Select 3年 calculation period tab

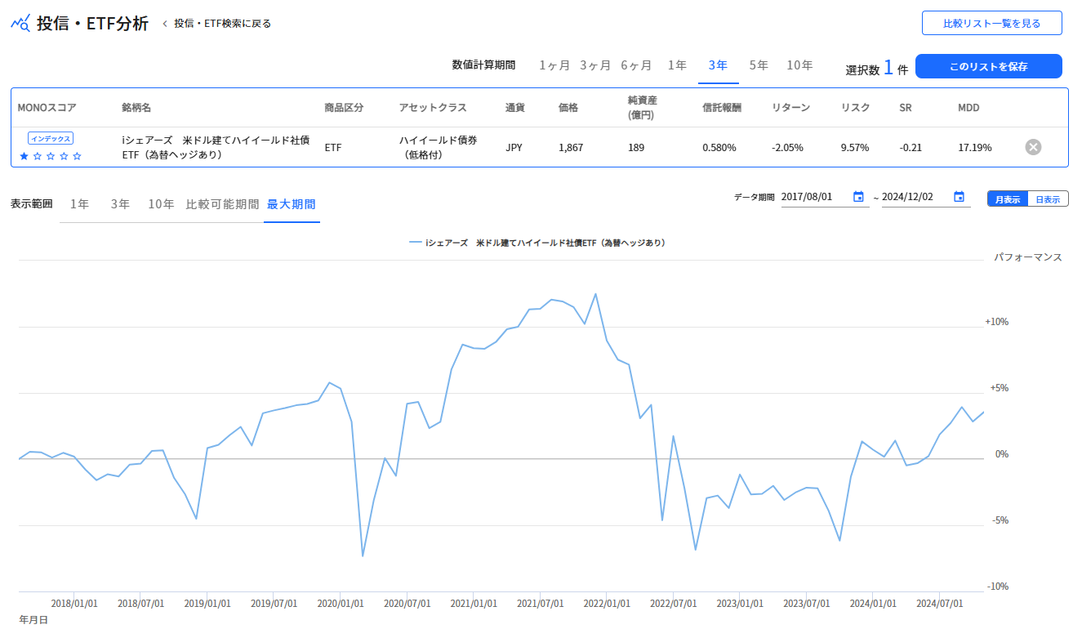tap(718, 65)
